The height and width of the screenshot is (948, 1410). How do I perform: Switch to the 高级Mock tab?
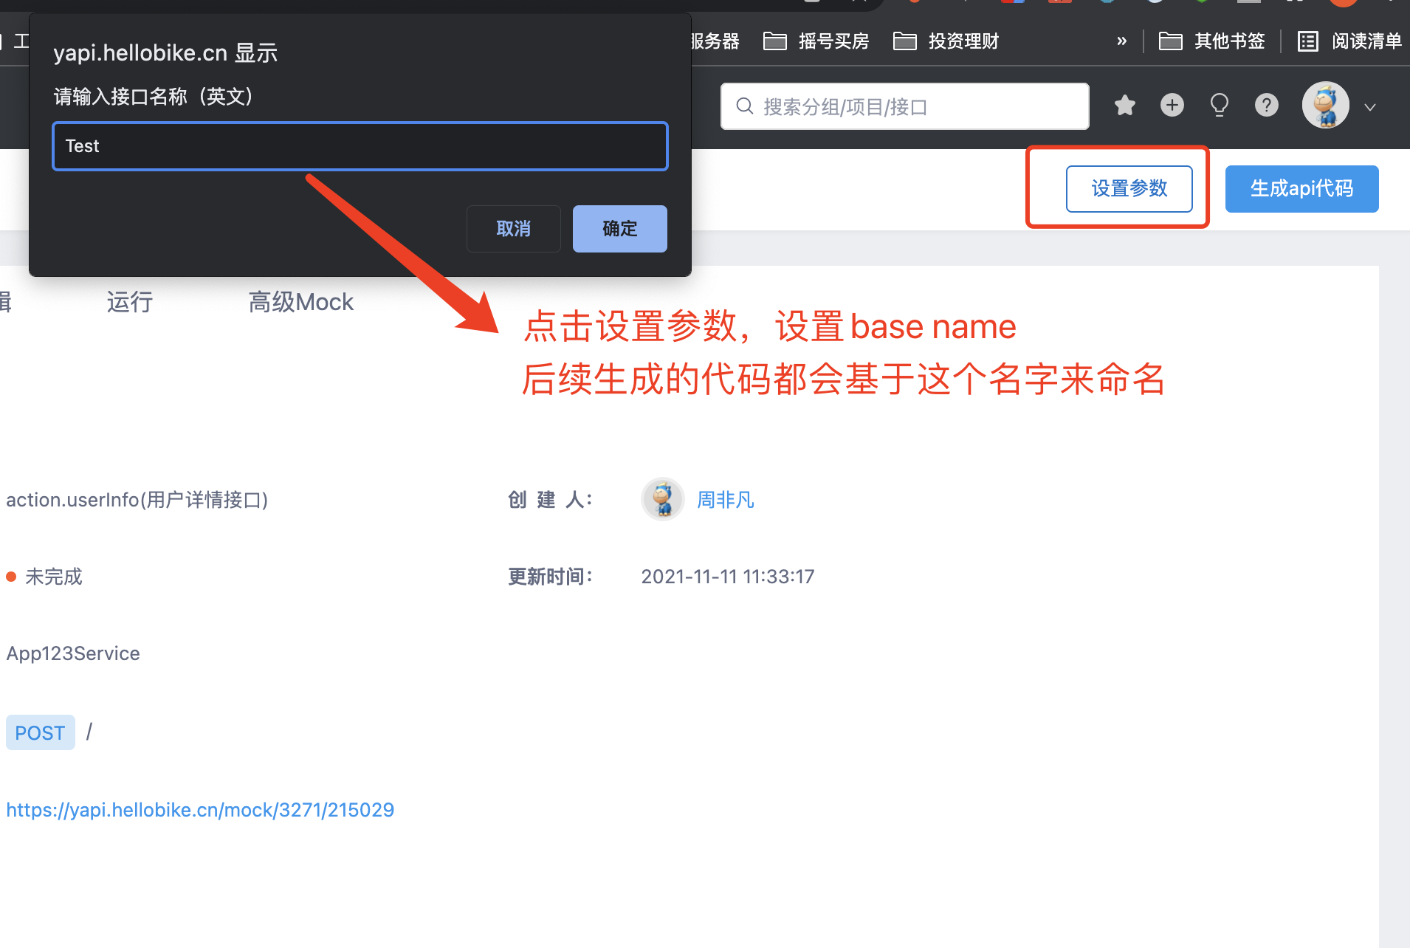(x=300, y=302)
